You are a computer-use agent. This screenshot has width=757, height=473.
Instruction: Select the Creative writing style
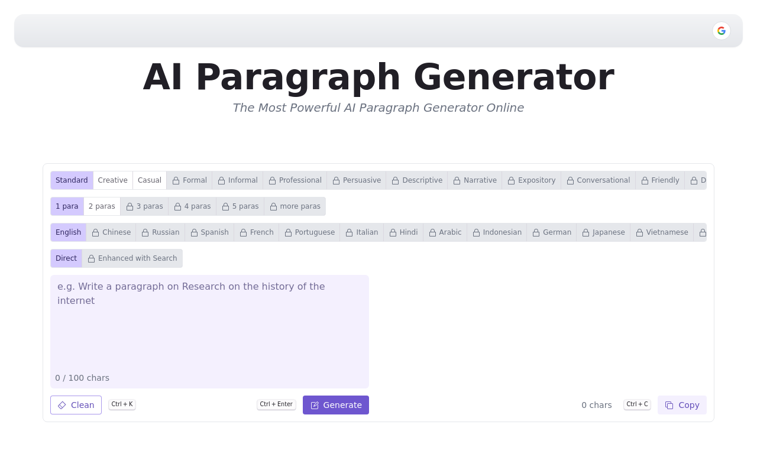[x=112, y=180]
